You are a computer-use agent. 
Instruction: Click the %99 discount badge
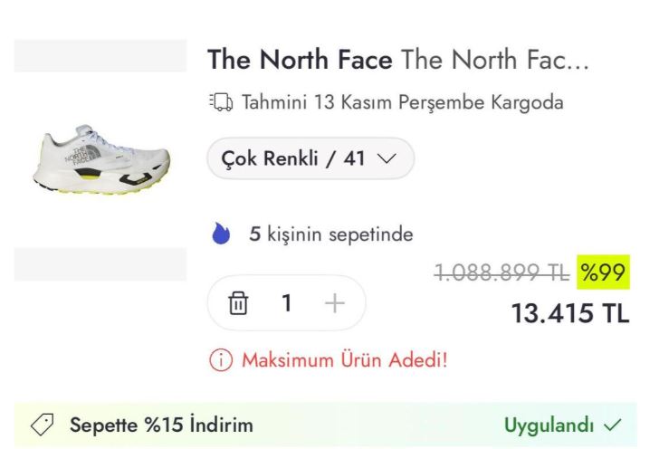[603, 272]
